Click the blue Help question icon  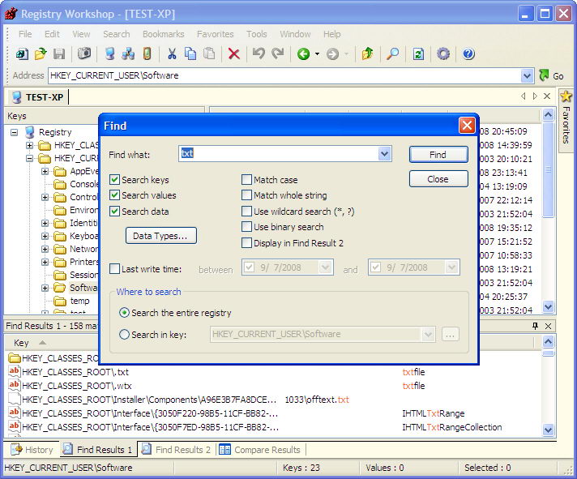point(468,54)
